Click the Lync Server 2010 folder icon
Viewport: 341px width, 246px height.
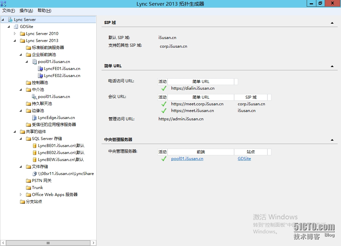tap(22, 34)
